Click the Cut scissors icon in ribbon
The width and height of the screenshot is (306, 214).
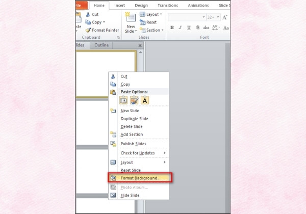tap(88, 14)
